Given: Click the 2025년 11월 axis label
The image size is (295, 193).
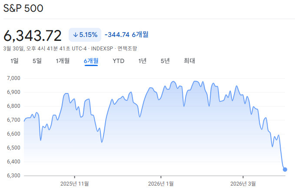Looking at the screenshot, I should [x=74, y=183].
